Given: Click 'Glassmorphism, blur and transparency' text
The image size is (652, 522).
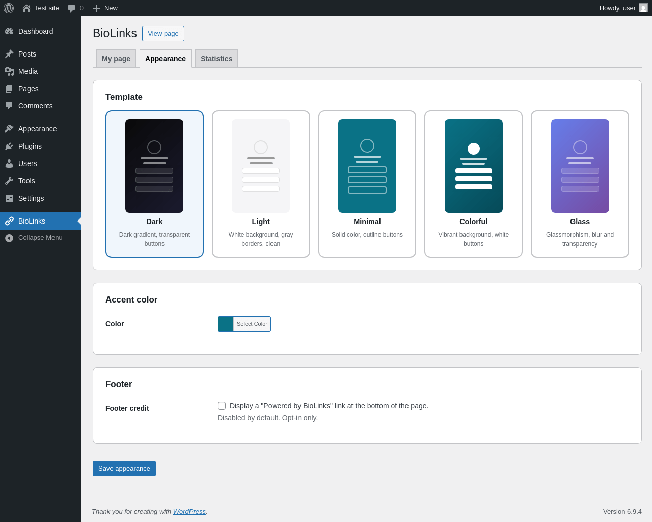Looking at the screenshot, I should (x=580, y=239).
